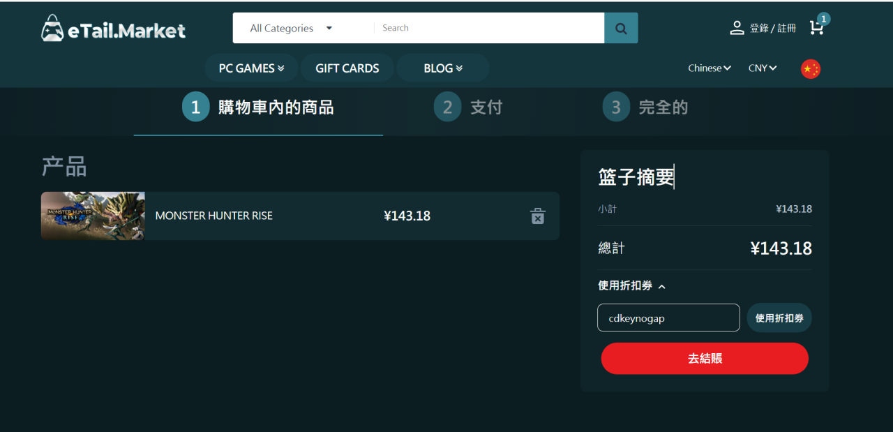Click the ¥143.18 price in product row
Image resolution: width=893 pixels, height=432 pixels.
[407, 216]
